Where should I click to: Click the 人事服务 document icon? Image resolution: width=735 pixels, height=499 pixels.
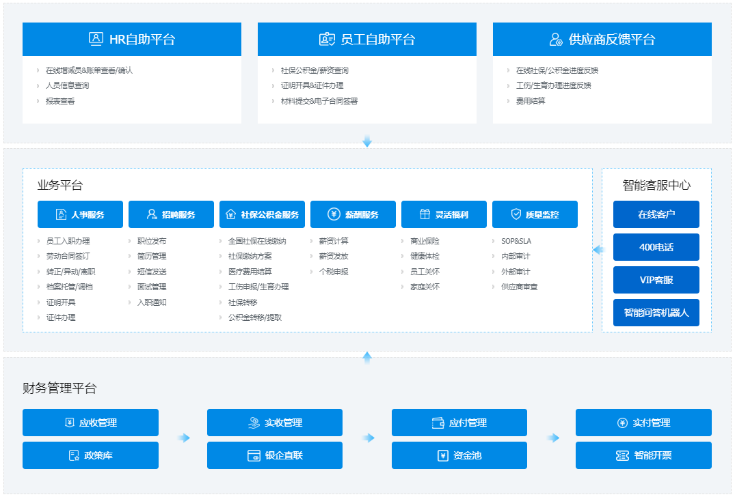62,214
